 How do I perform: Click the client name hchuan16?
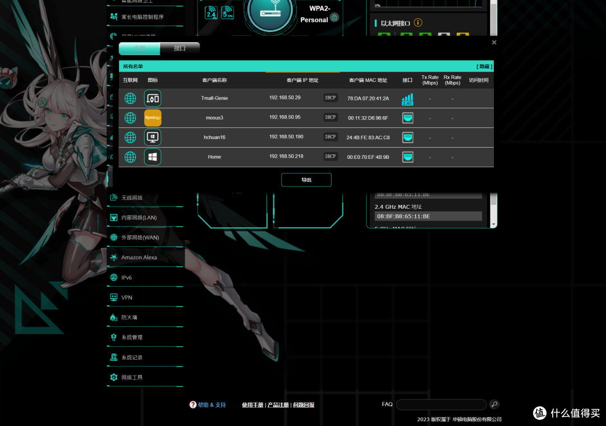click(x=214, y=138)
